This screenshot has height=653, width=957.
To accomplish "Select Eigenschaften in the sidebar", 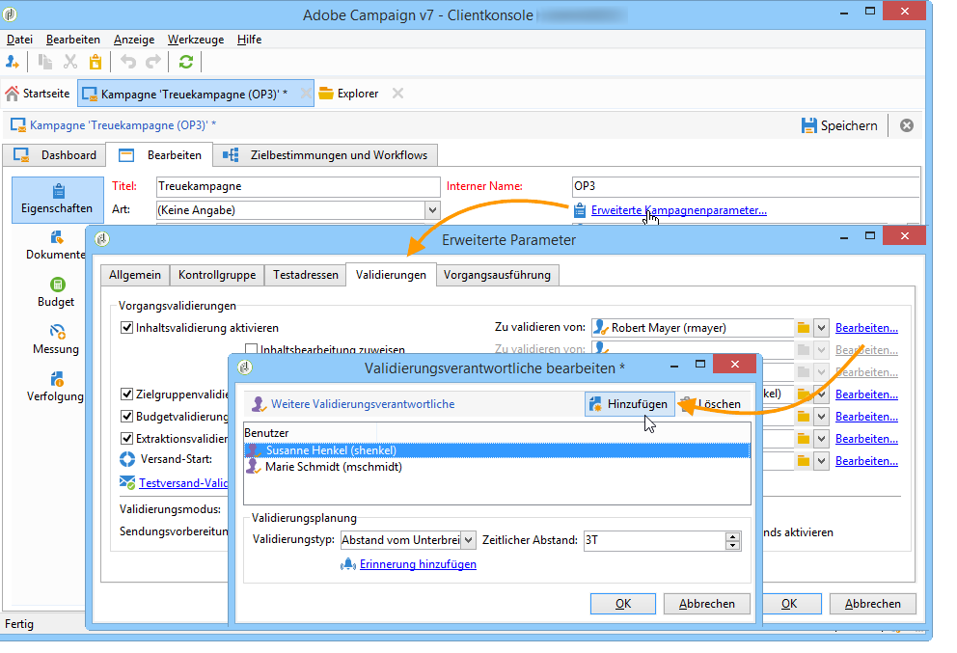I will 57,200.
